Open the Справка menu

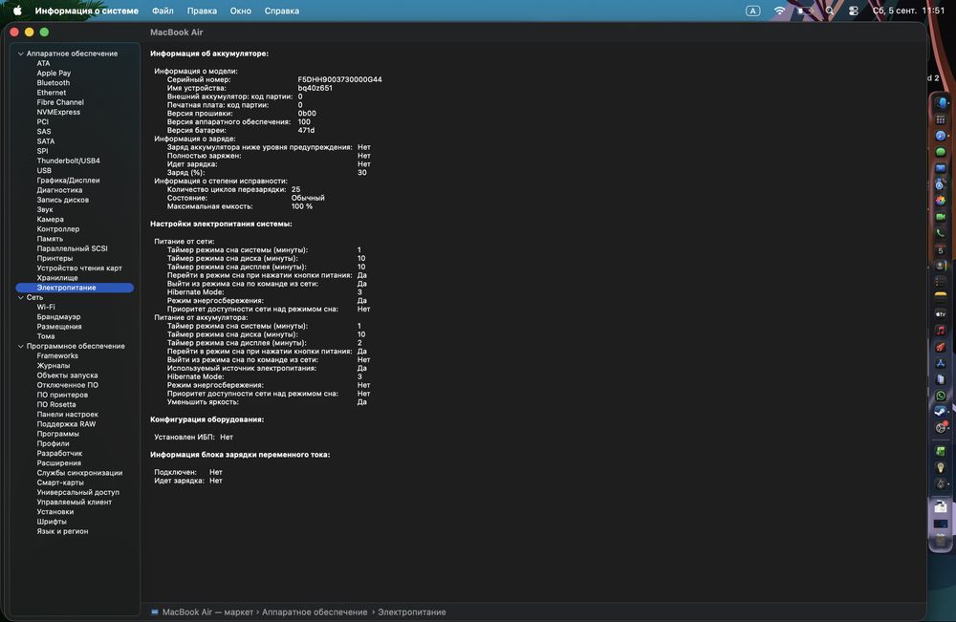click(x=282, y=11)
